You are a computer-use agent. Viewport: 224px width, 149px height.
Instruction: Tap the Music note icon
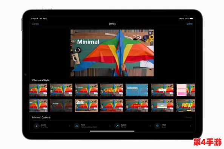point(37,126)
